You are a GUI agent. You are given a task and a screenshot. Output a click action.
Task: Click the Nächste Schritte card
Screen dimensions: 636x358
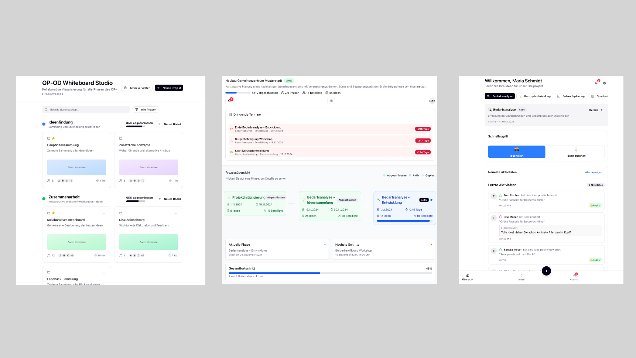(384, 249)
